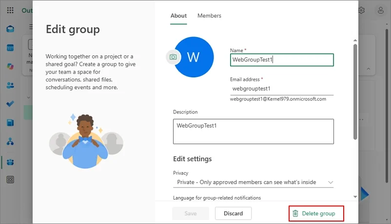Open Calendar from the left sidebar

(x=10, y=48)
